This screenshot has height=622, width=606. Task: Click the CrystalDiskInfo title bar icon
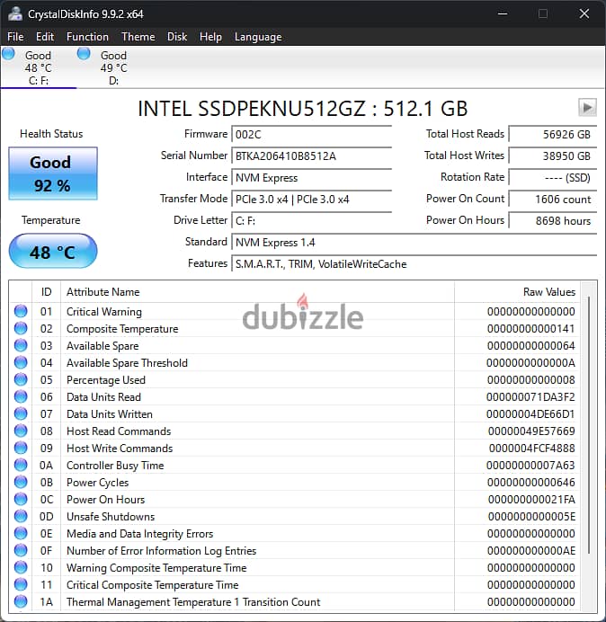pos(15,13)
